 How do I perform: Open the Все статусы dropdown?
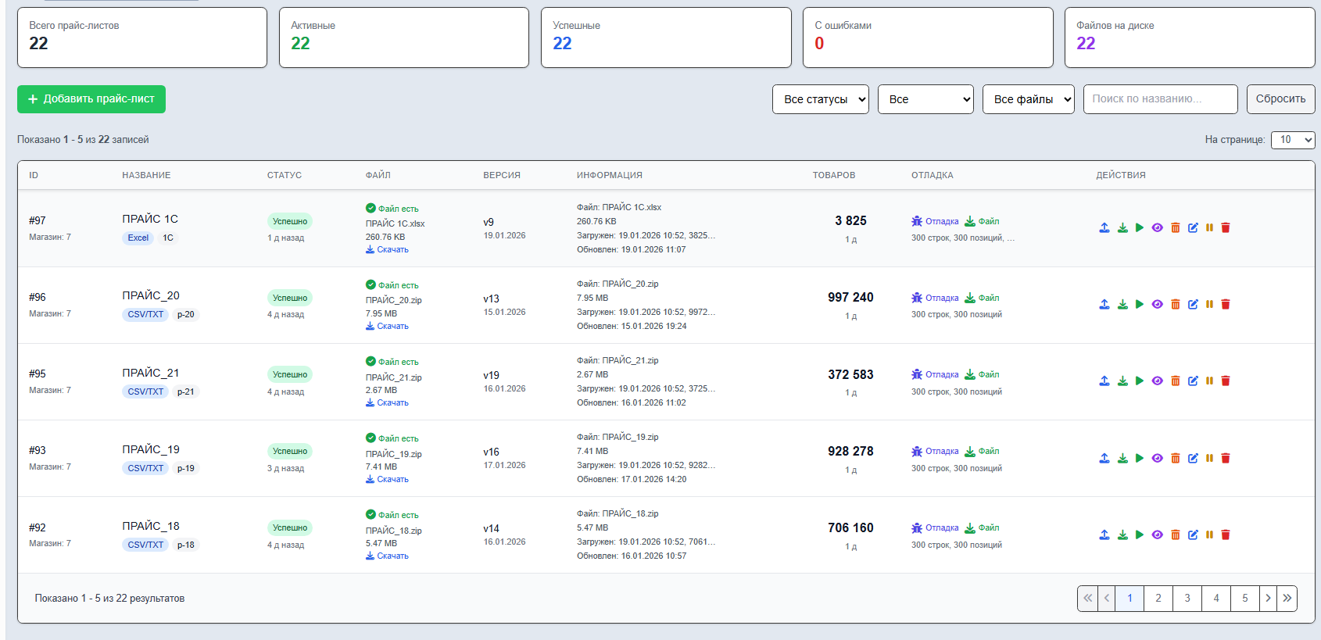pos(820,99)
